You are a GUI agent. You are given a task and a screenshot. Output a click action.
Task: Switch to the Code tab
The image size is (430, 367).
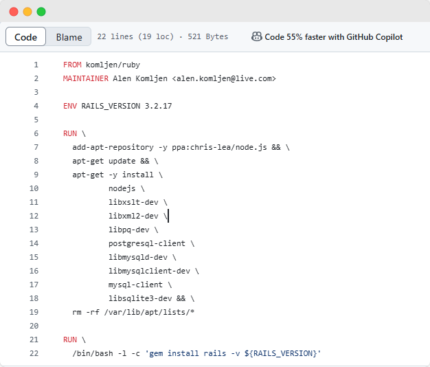26,36
